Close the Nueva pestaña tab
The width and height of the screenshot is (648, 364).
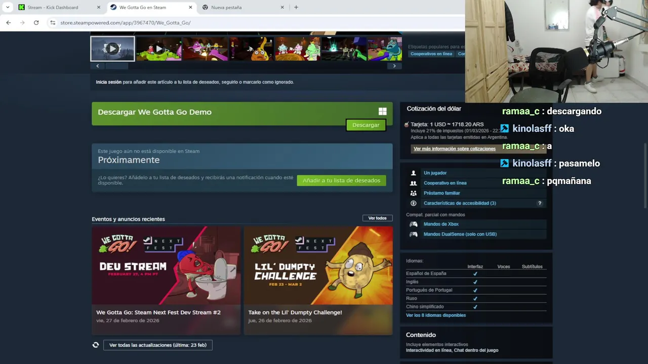282,7
